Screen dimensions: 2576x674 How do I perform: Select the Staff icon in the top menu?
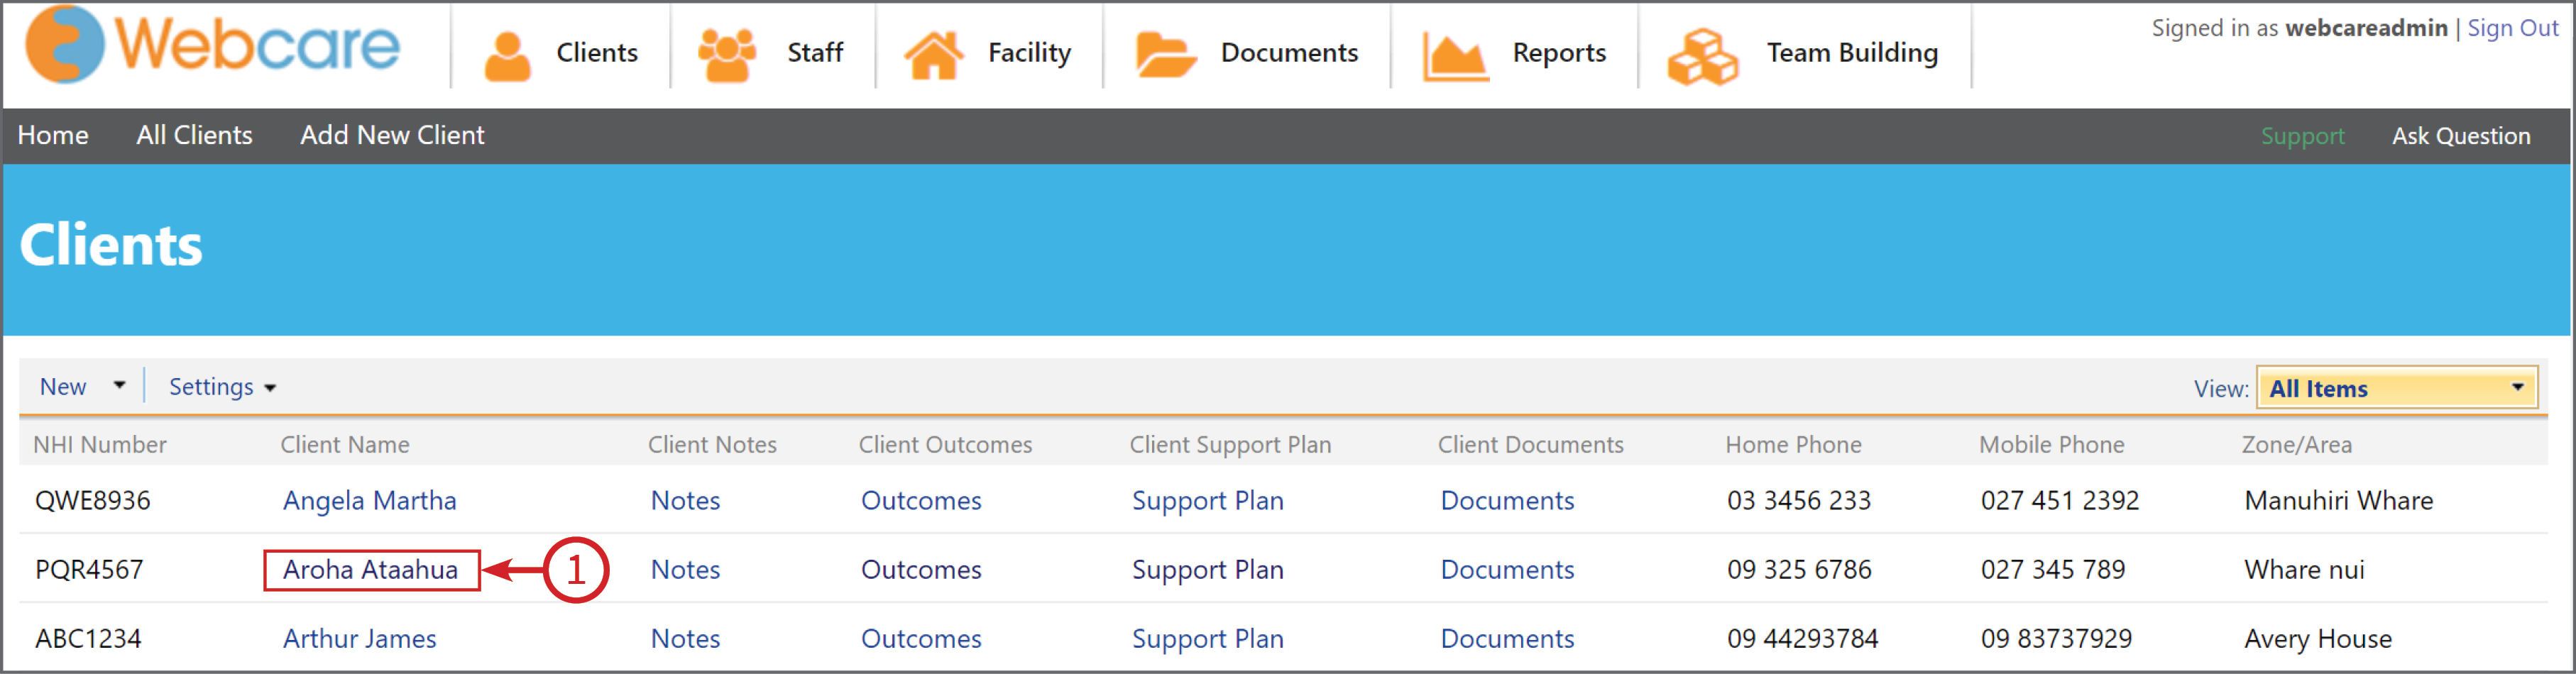tap(728, 48)
